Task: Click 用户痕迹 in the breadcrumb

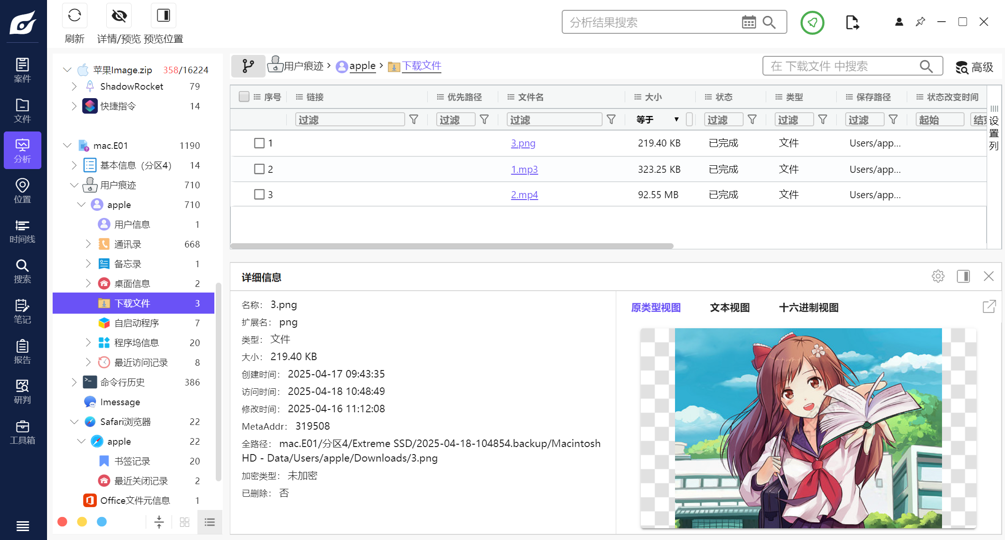Action: 304,66
